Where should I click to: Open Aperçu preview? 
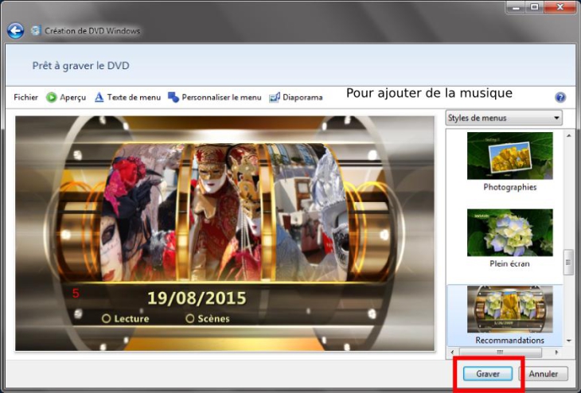[x=72, y=97]
